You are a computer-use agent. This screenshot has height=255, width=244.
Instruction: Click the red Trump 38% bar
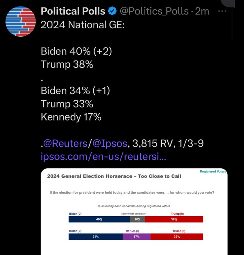click(174, 220)
